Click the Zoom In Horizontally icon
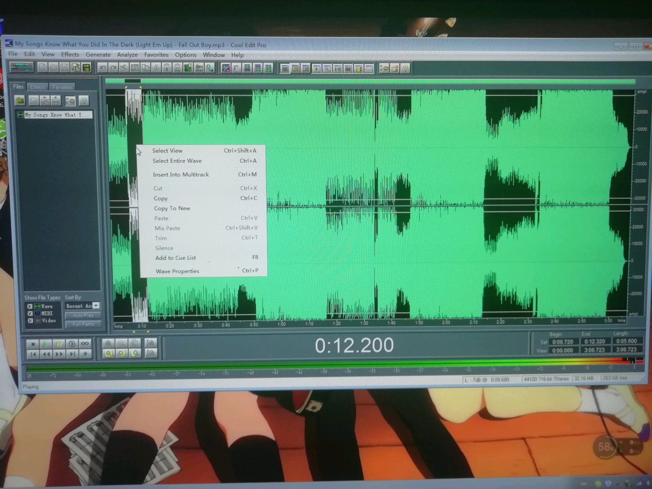This screenshot has width=652, height=489. [x=108, y=343]
